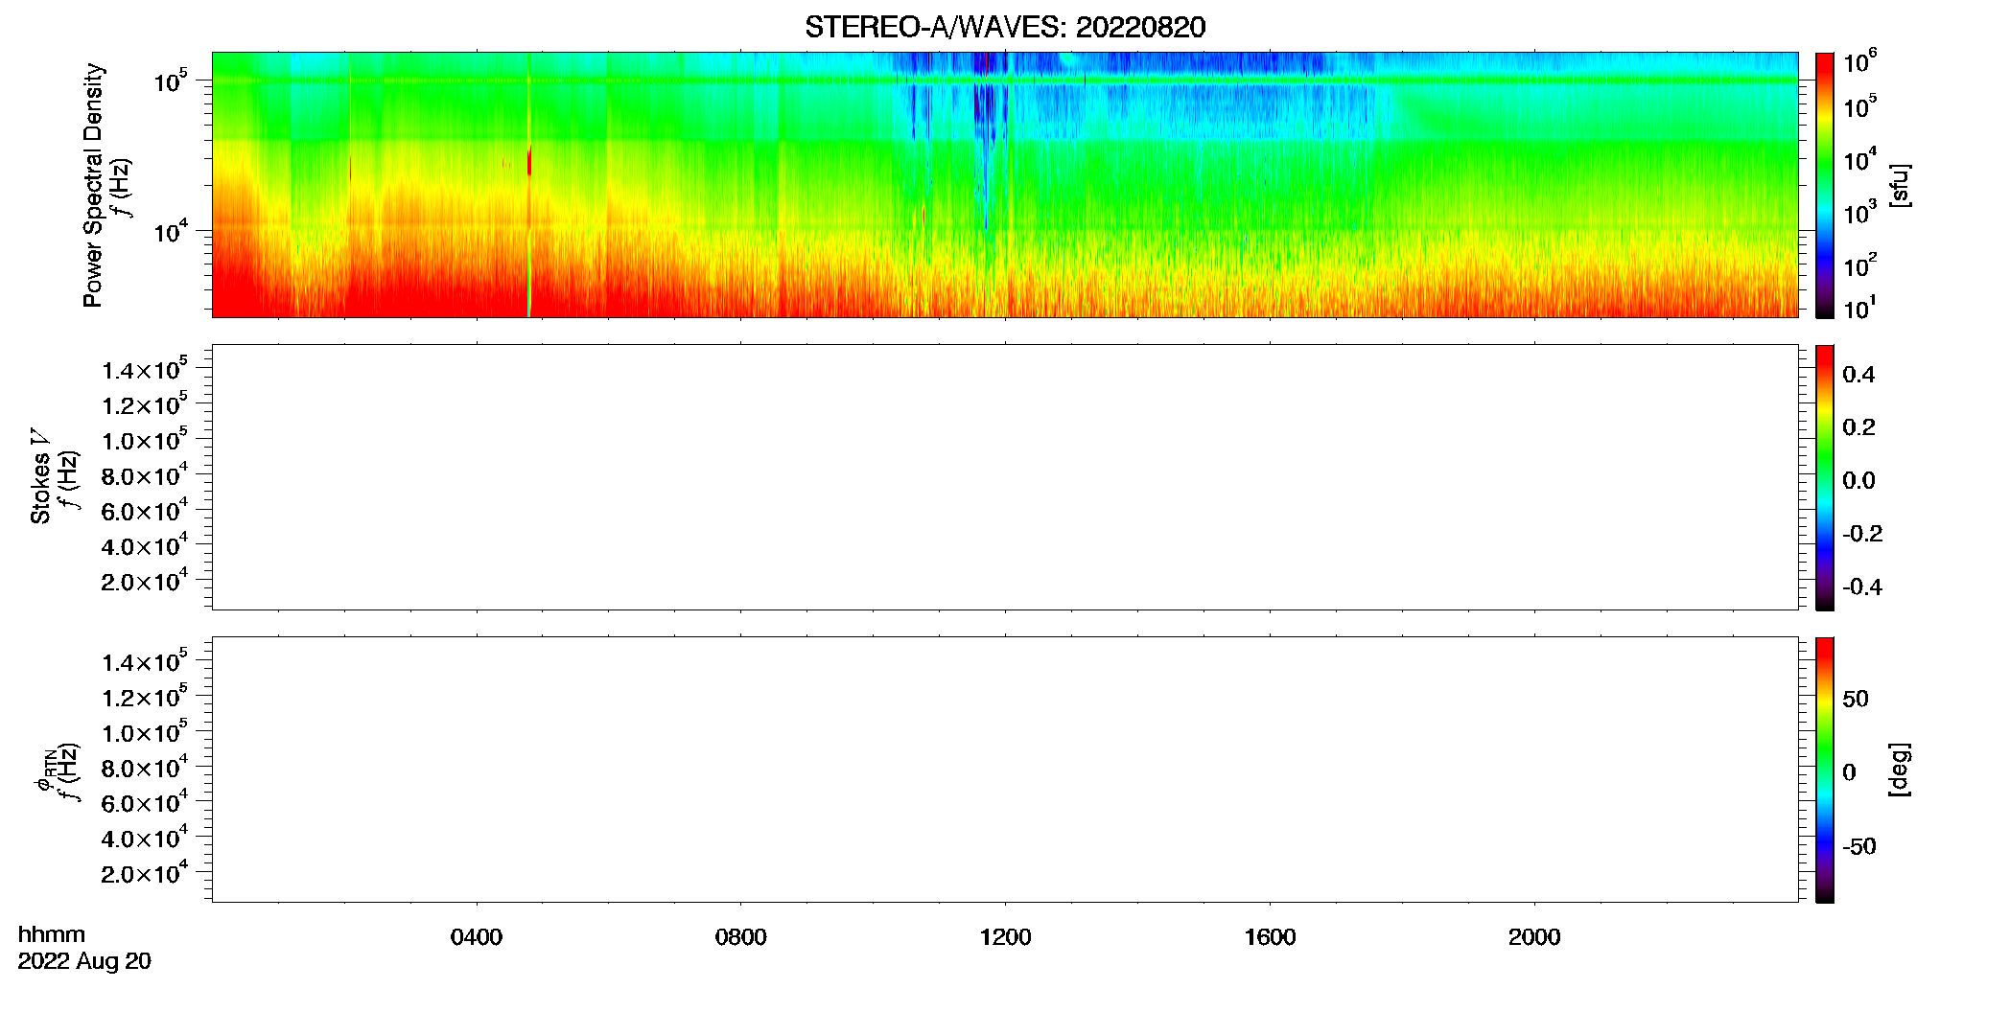Click the "1200" time tick label
This screenshot has width=2010, height=1035.
[1005, 937]
